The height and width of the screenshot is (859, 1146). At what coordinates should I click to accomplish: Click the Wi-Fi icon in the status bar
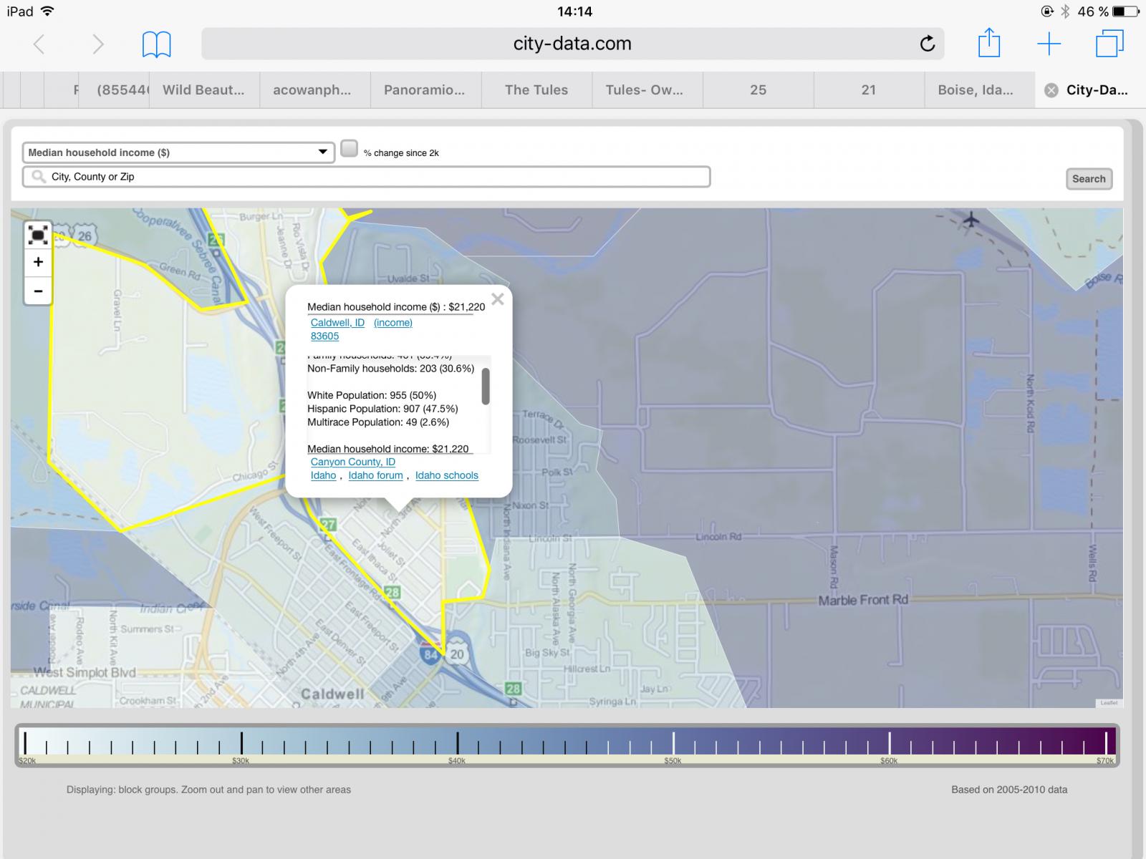coord(47,11)
